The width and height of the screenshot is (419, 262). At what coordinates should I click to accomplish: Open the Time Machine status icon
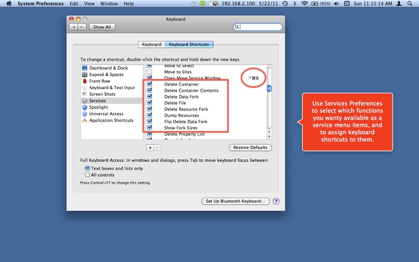point(285,4)
